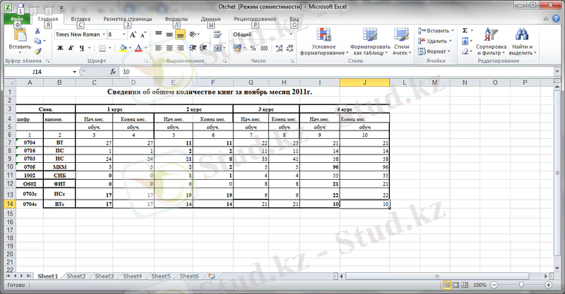Toggle underline (Ч) formatting
The height and width of the screenshot is (294, 565).
coord(82,48)
